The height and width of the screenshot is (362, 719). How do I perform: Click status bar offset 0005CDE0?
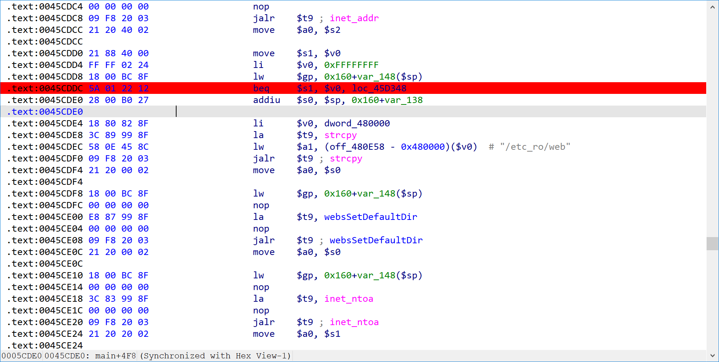(22, 356)
